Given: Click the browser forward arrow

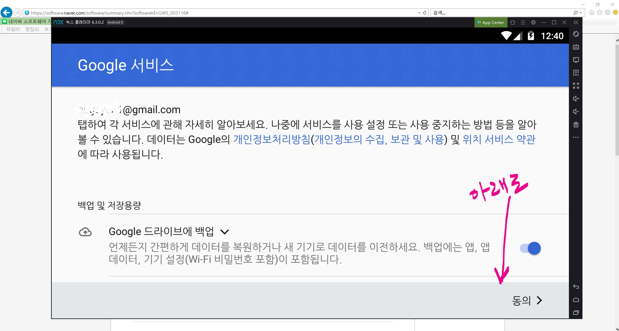Looking at the screenshot, I should pyautogui.click(x=18, y=13).
